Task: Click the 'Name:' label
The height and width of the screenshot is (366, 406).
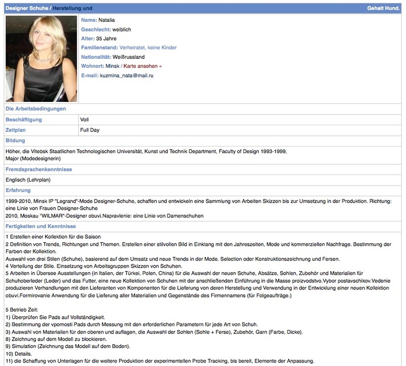Action: click(89, 20)
